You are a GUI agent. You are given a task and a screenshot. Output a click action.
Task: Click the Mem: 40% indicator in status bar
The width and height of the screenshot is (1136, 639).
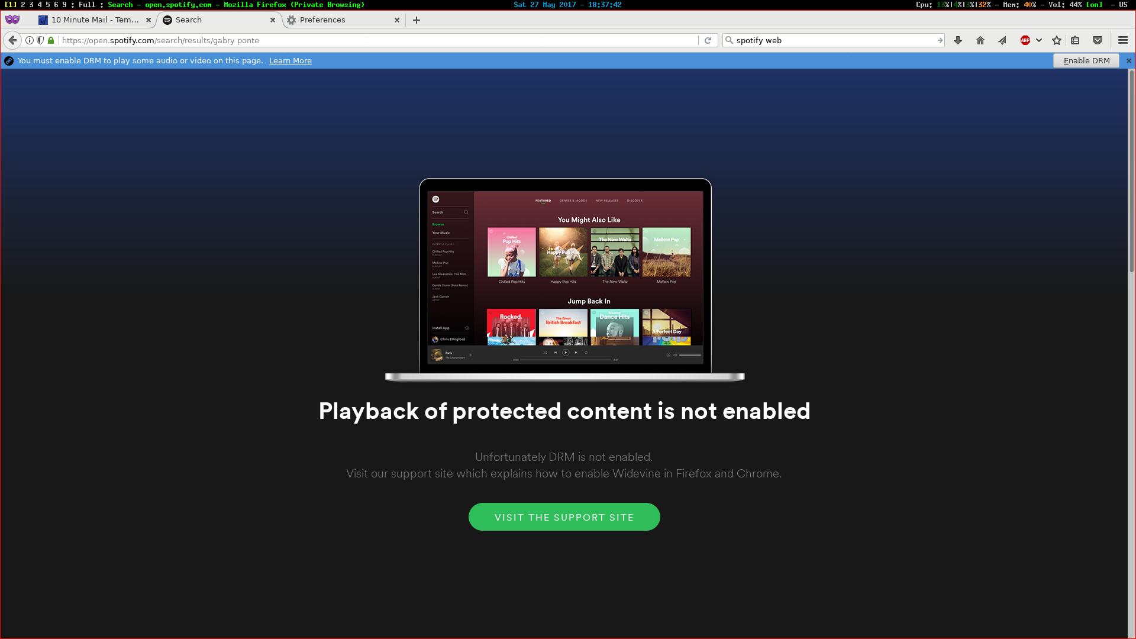pos(1019,4)
